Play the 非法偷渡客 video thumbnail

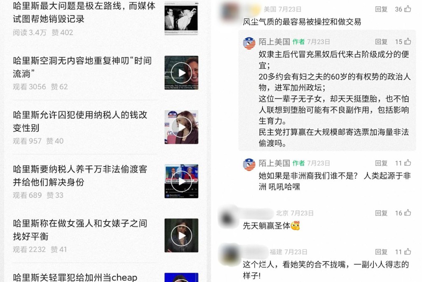click(x=181, y=181)
